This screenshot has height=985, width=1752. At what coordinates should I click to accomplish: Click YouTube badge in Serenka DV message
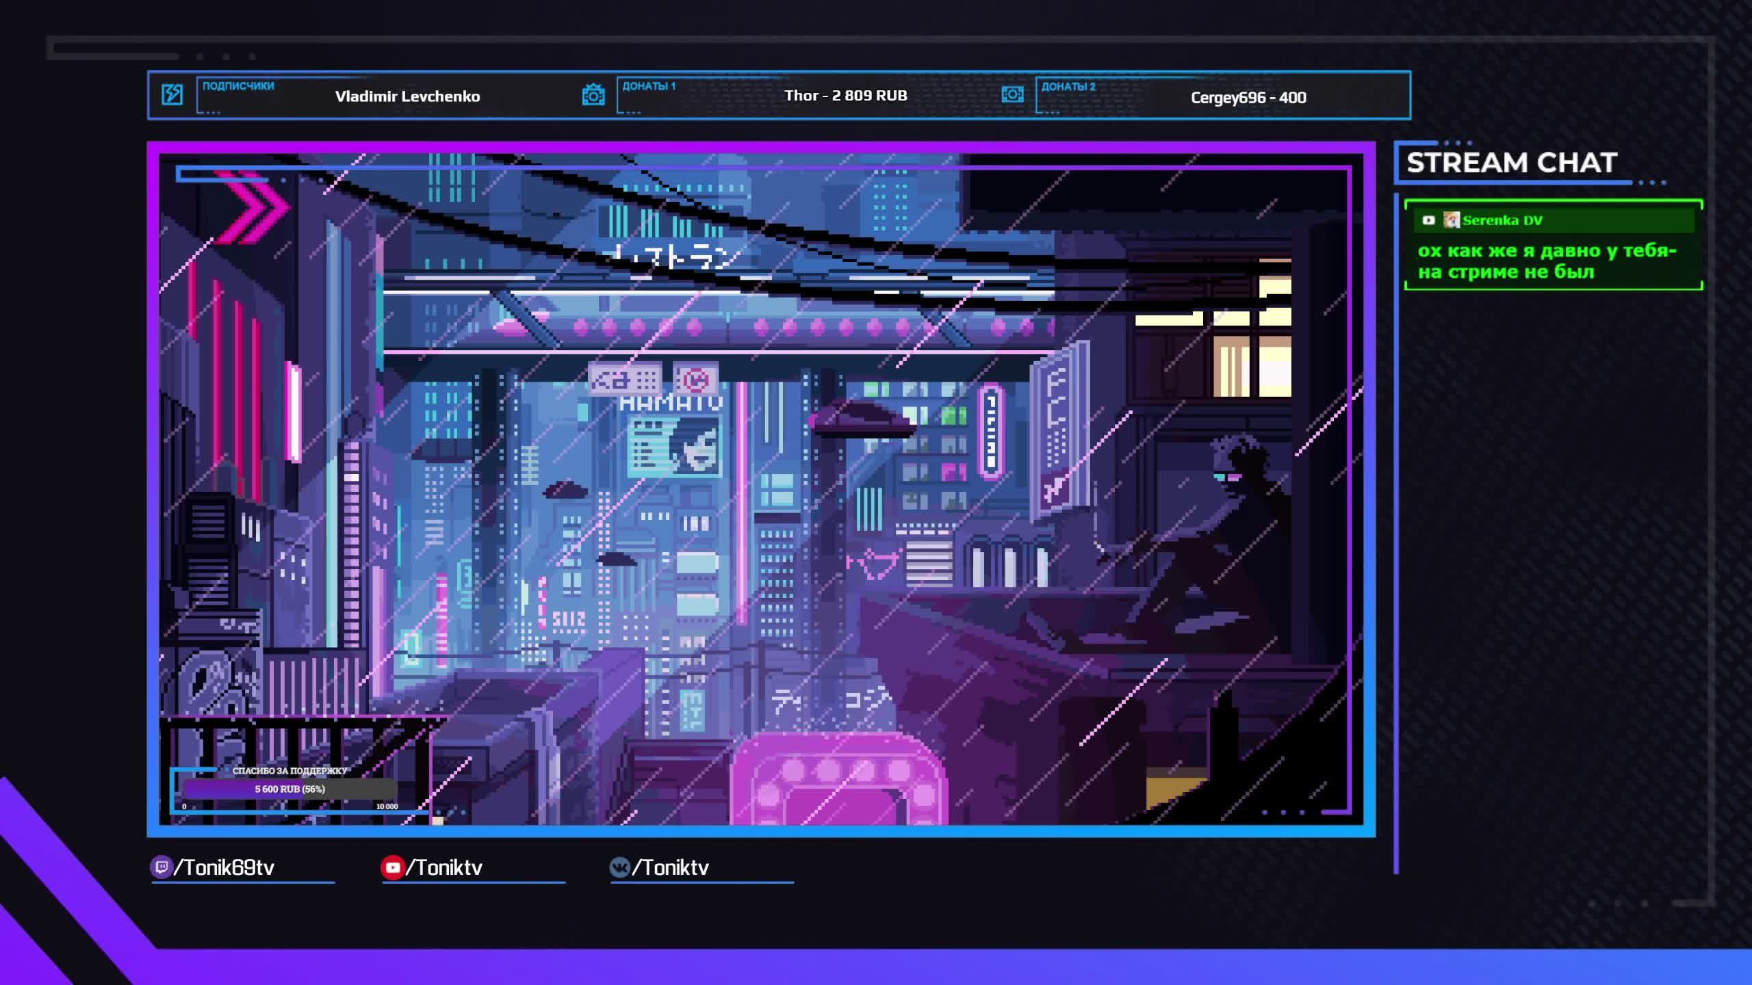click(1428, 220)
